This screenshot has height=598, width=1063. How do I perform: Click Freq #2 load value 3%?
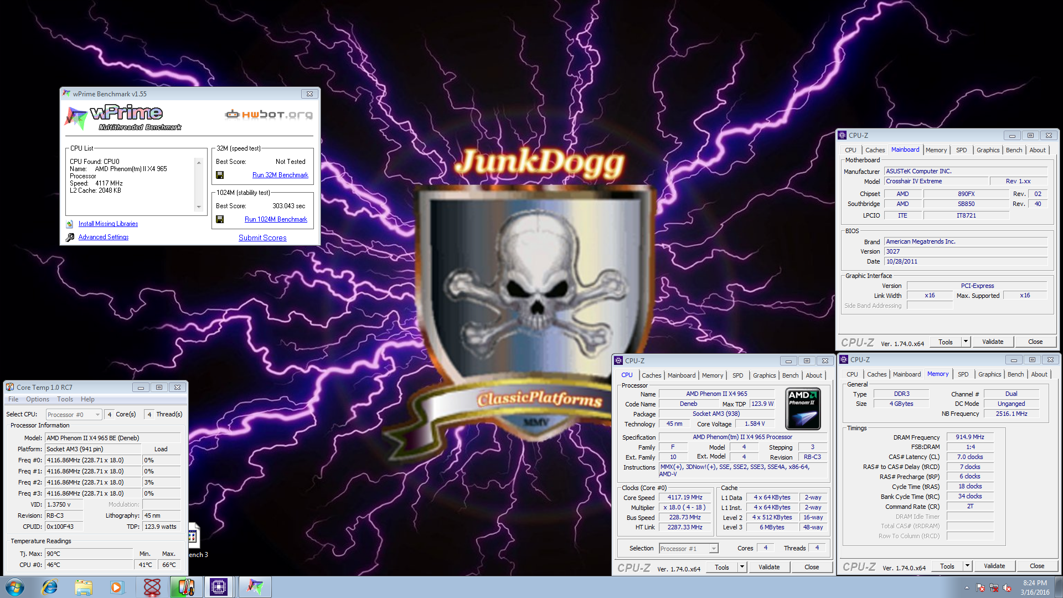click(x=161, y=482)
